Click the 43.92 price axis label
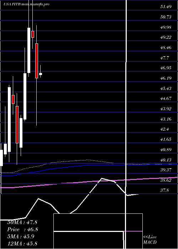 click(166, 109)
